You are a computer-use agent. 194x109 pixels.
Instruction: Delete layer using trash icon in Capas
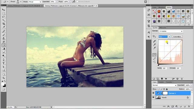pyautogui.click(x=189, y=106)
